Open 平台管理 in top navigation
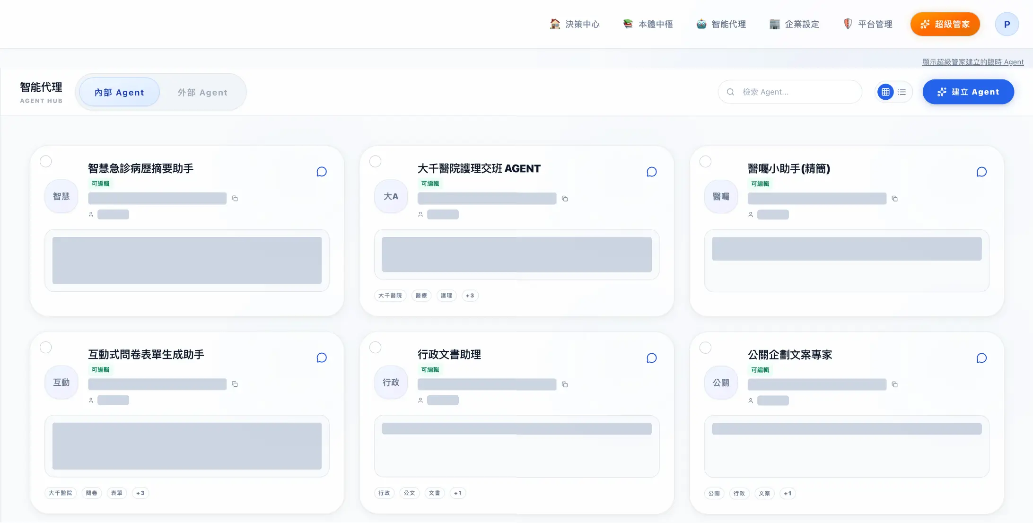1033x523 pixels. 868,24
